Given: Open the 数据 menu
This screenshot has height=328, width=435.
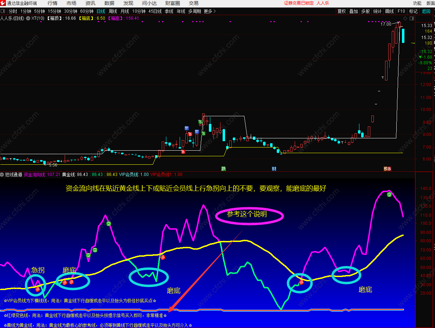Looking at the screenshot, I should [109, 3].
